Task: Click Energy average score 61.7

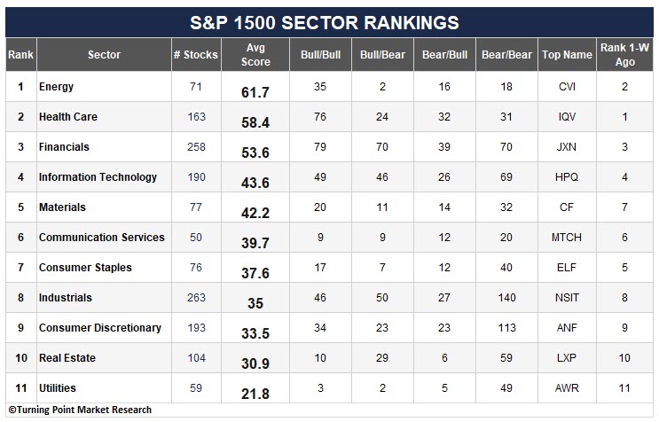Action: 255,92
